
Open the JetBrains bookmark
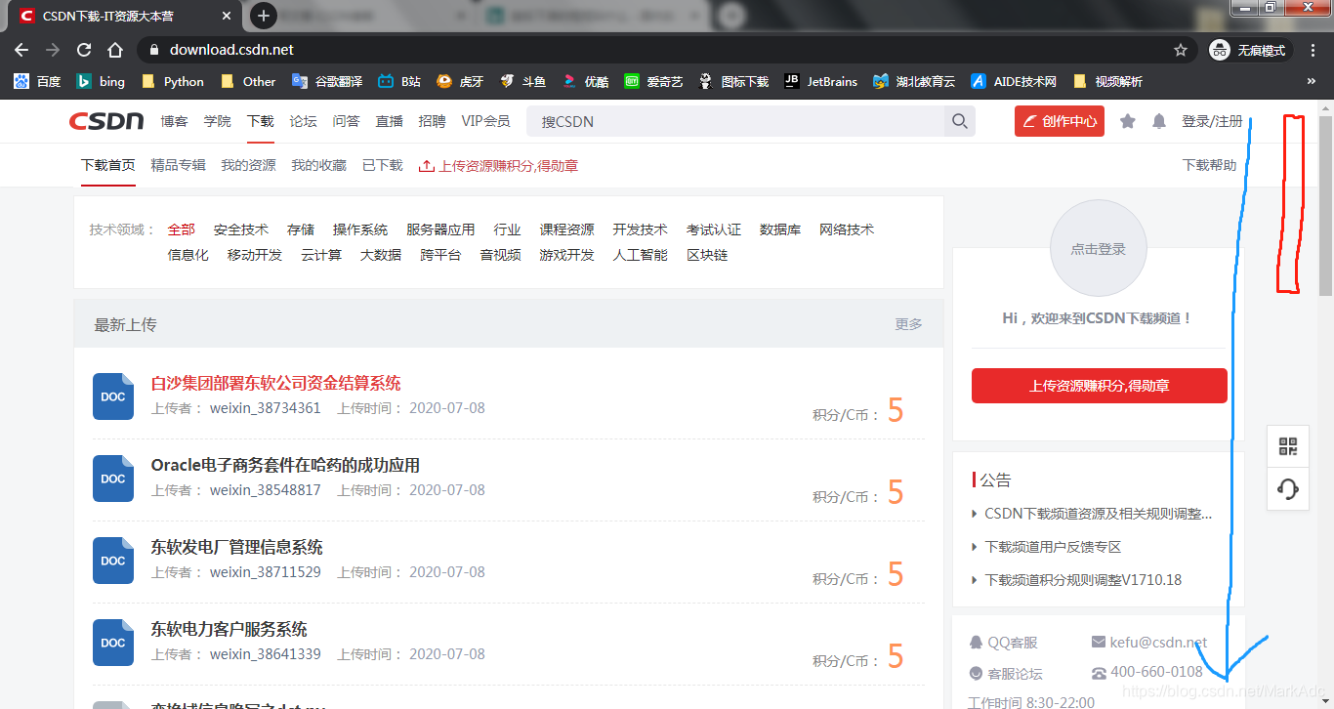point(820,81)
